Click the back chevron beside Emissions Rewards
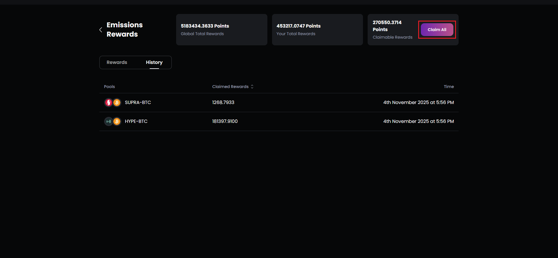The height and width of the screenshot is (258, 558). tap(101, 30)
